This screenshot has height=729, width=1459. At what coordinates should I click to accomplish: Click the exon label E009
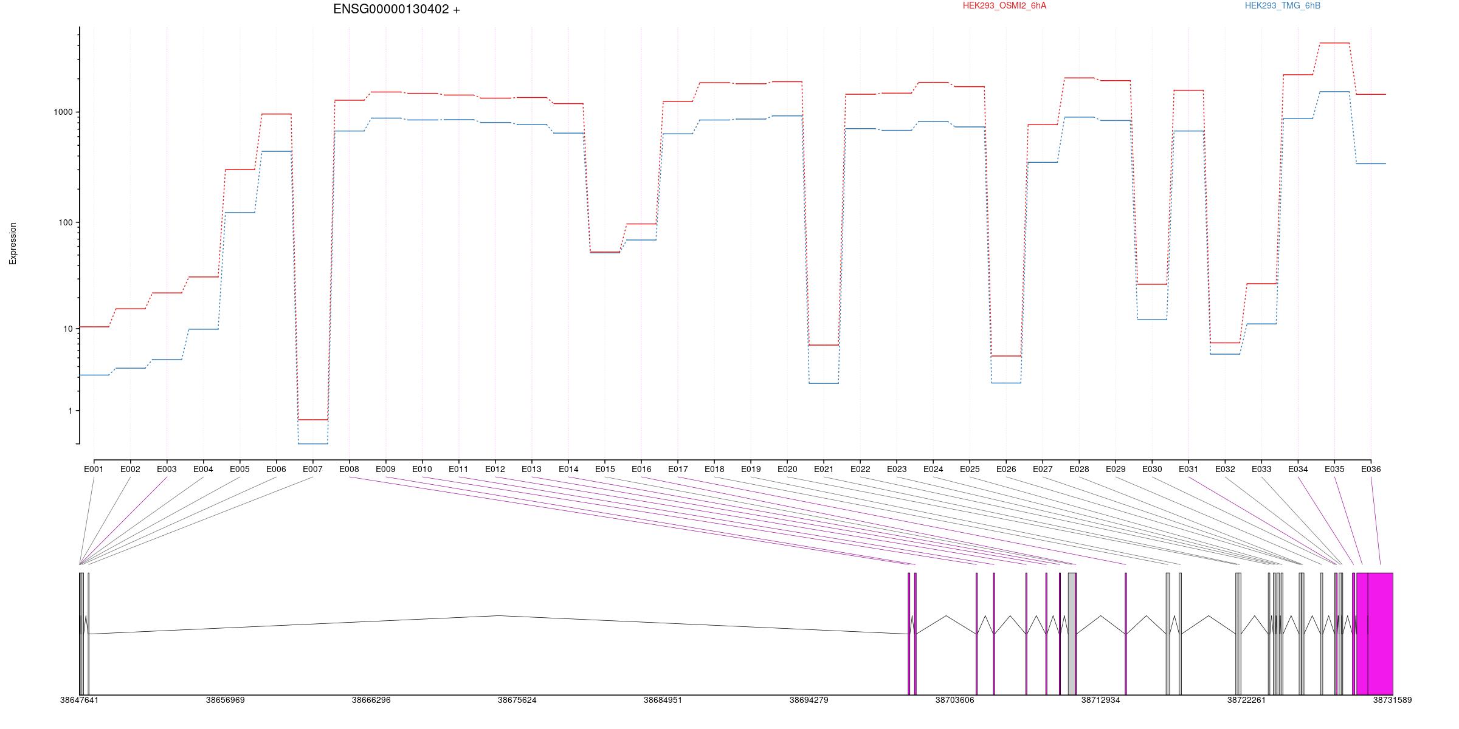point(385,469)
